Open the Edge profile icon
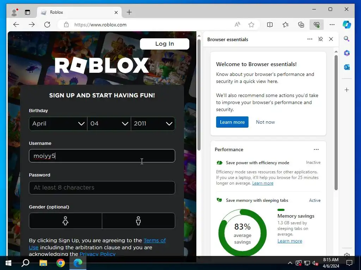The image size is (361, 270). (x=15, y=12)
